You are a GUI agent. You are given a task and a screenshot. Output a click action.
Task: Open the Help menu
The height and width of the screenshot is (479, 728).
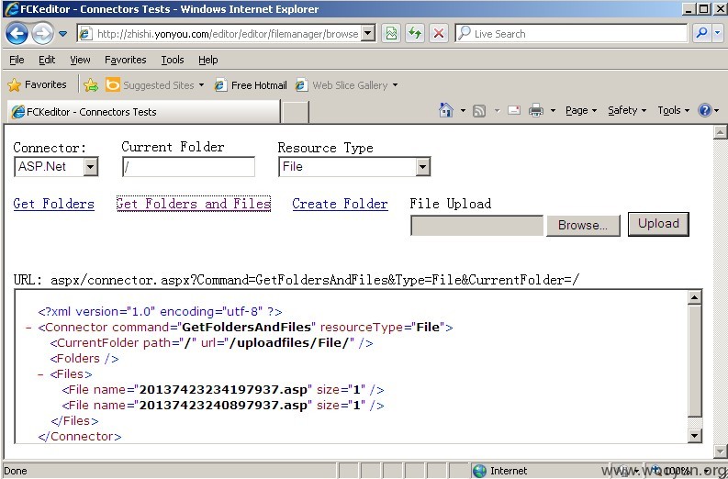(x=208, y=60)
